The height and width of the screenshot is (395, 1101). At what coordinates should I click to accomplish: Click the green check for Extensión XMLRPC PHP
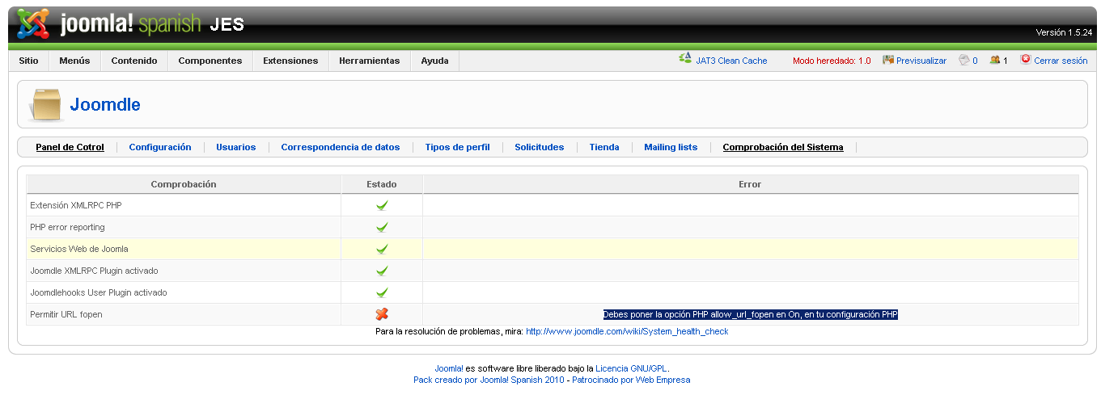point(382,205)
